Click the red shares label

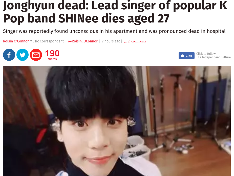(52, 59)
